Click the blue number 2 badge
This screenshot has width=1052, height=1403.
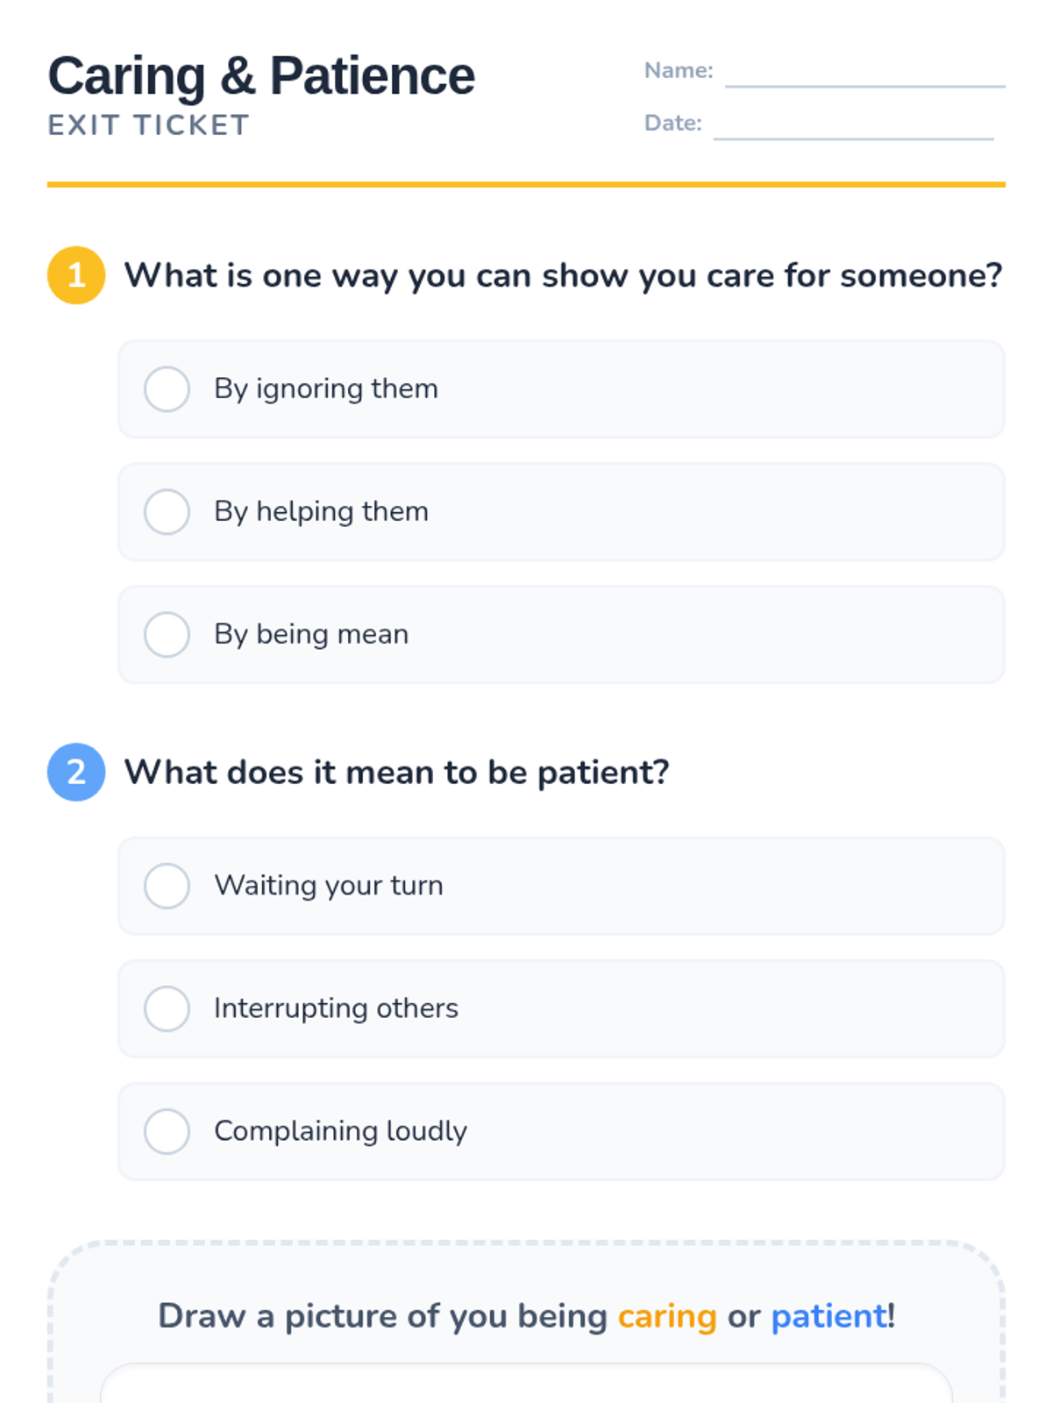click(x=76, y=773)
